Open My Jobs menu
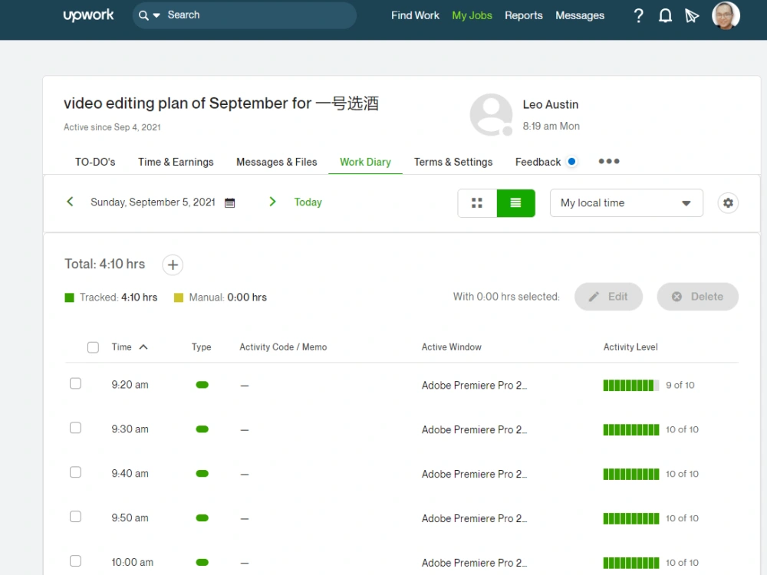This screenshot has width=767, height=575. point(472,15)
